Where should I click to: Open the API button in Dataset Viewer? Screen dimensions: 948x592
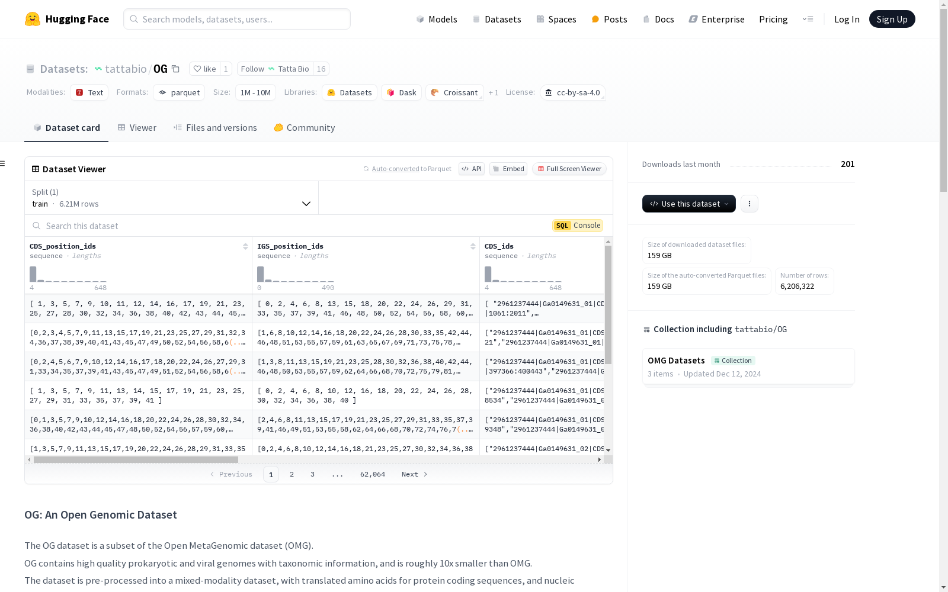[472, 169]
